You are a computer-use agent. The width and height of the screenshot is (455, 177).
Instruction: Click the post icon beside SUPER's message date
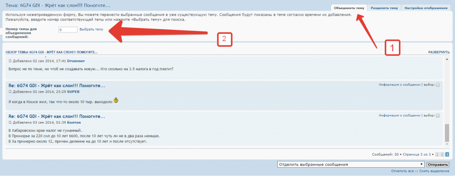click(10, 92)
